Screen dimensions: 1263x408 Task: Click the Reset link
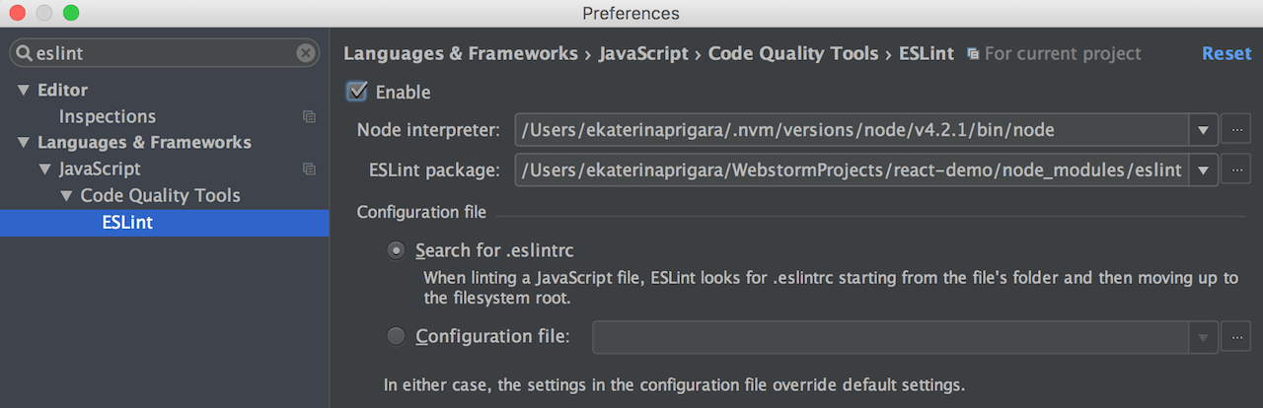[x=1226, y=53]
